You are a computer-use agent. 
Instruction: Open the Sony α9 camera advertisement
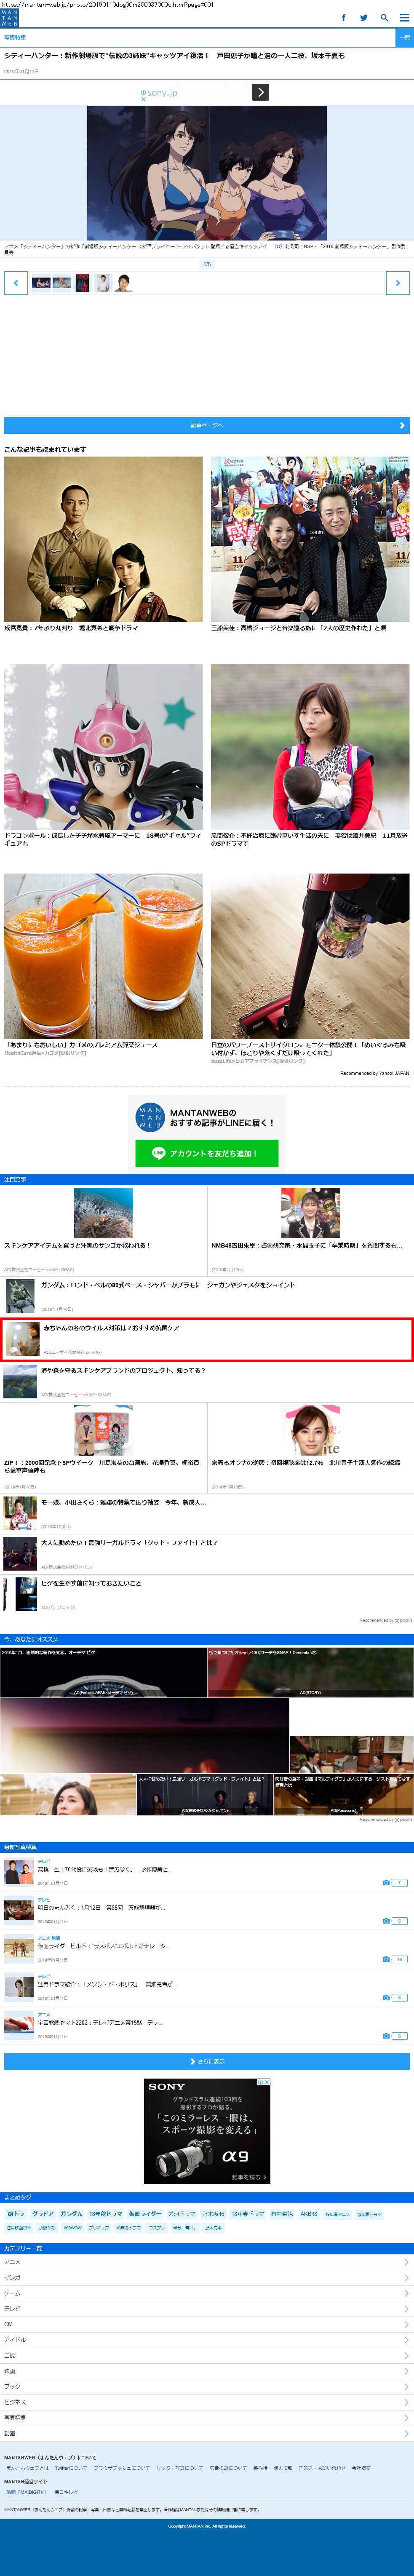pyautogui.click(x=207, y=2131)
